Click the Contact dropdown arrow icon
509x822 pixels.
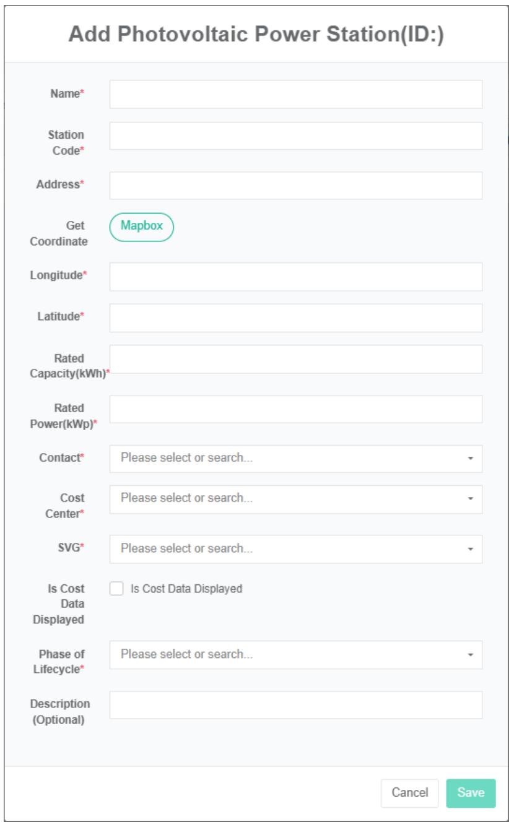click(470, 459)
